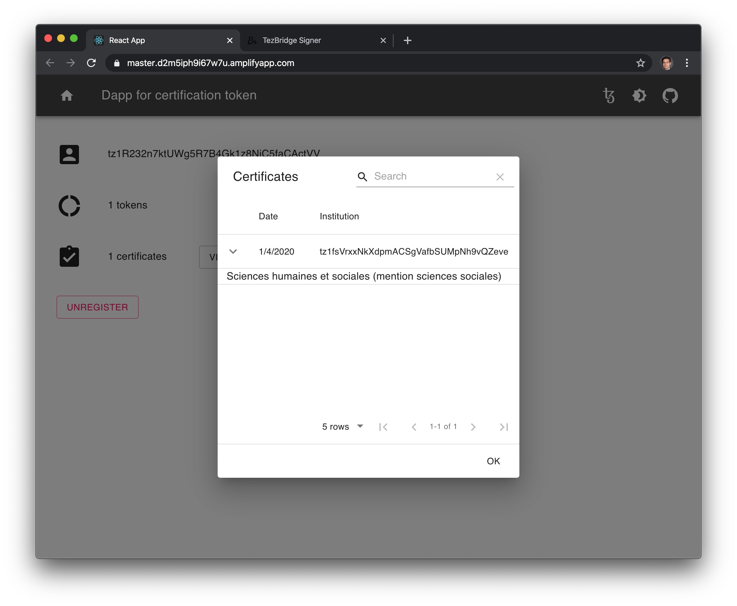
Task: Go to previous page of certificates
Action: pos(414,427)
